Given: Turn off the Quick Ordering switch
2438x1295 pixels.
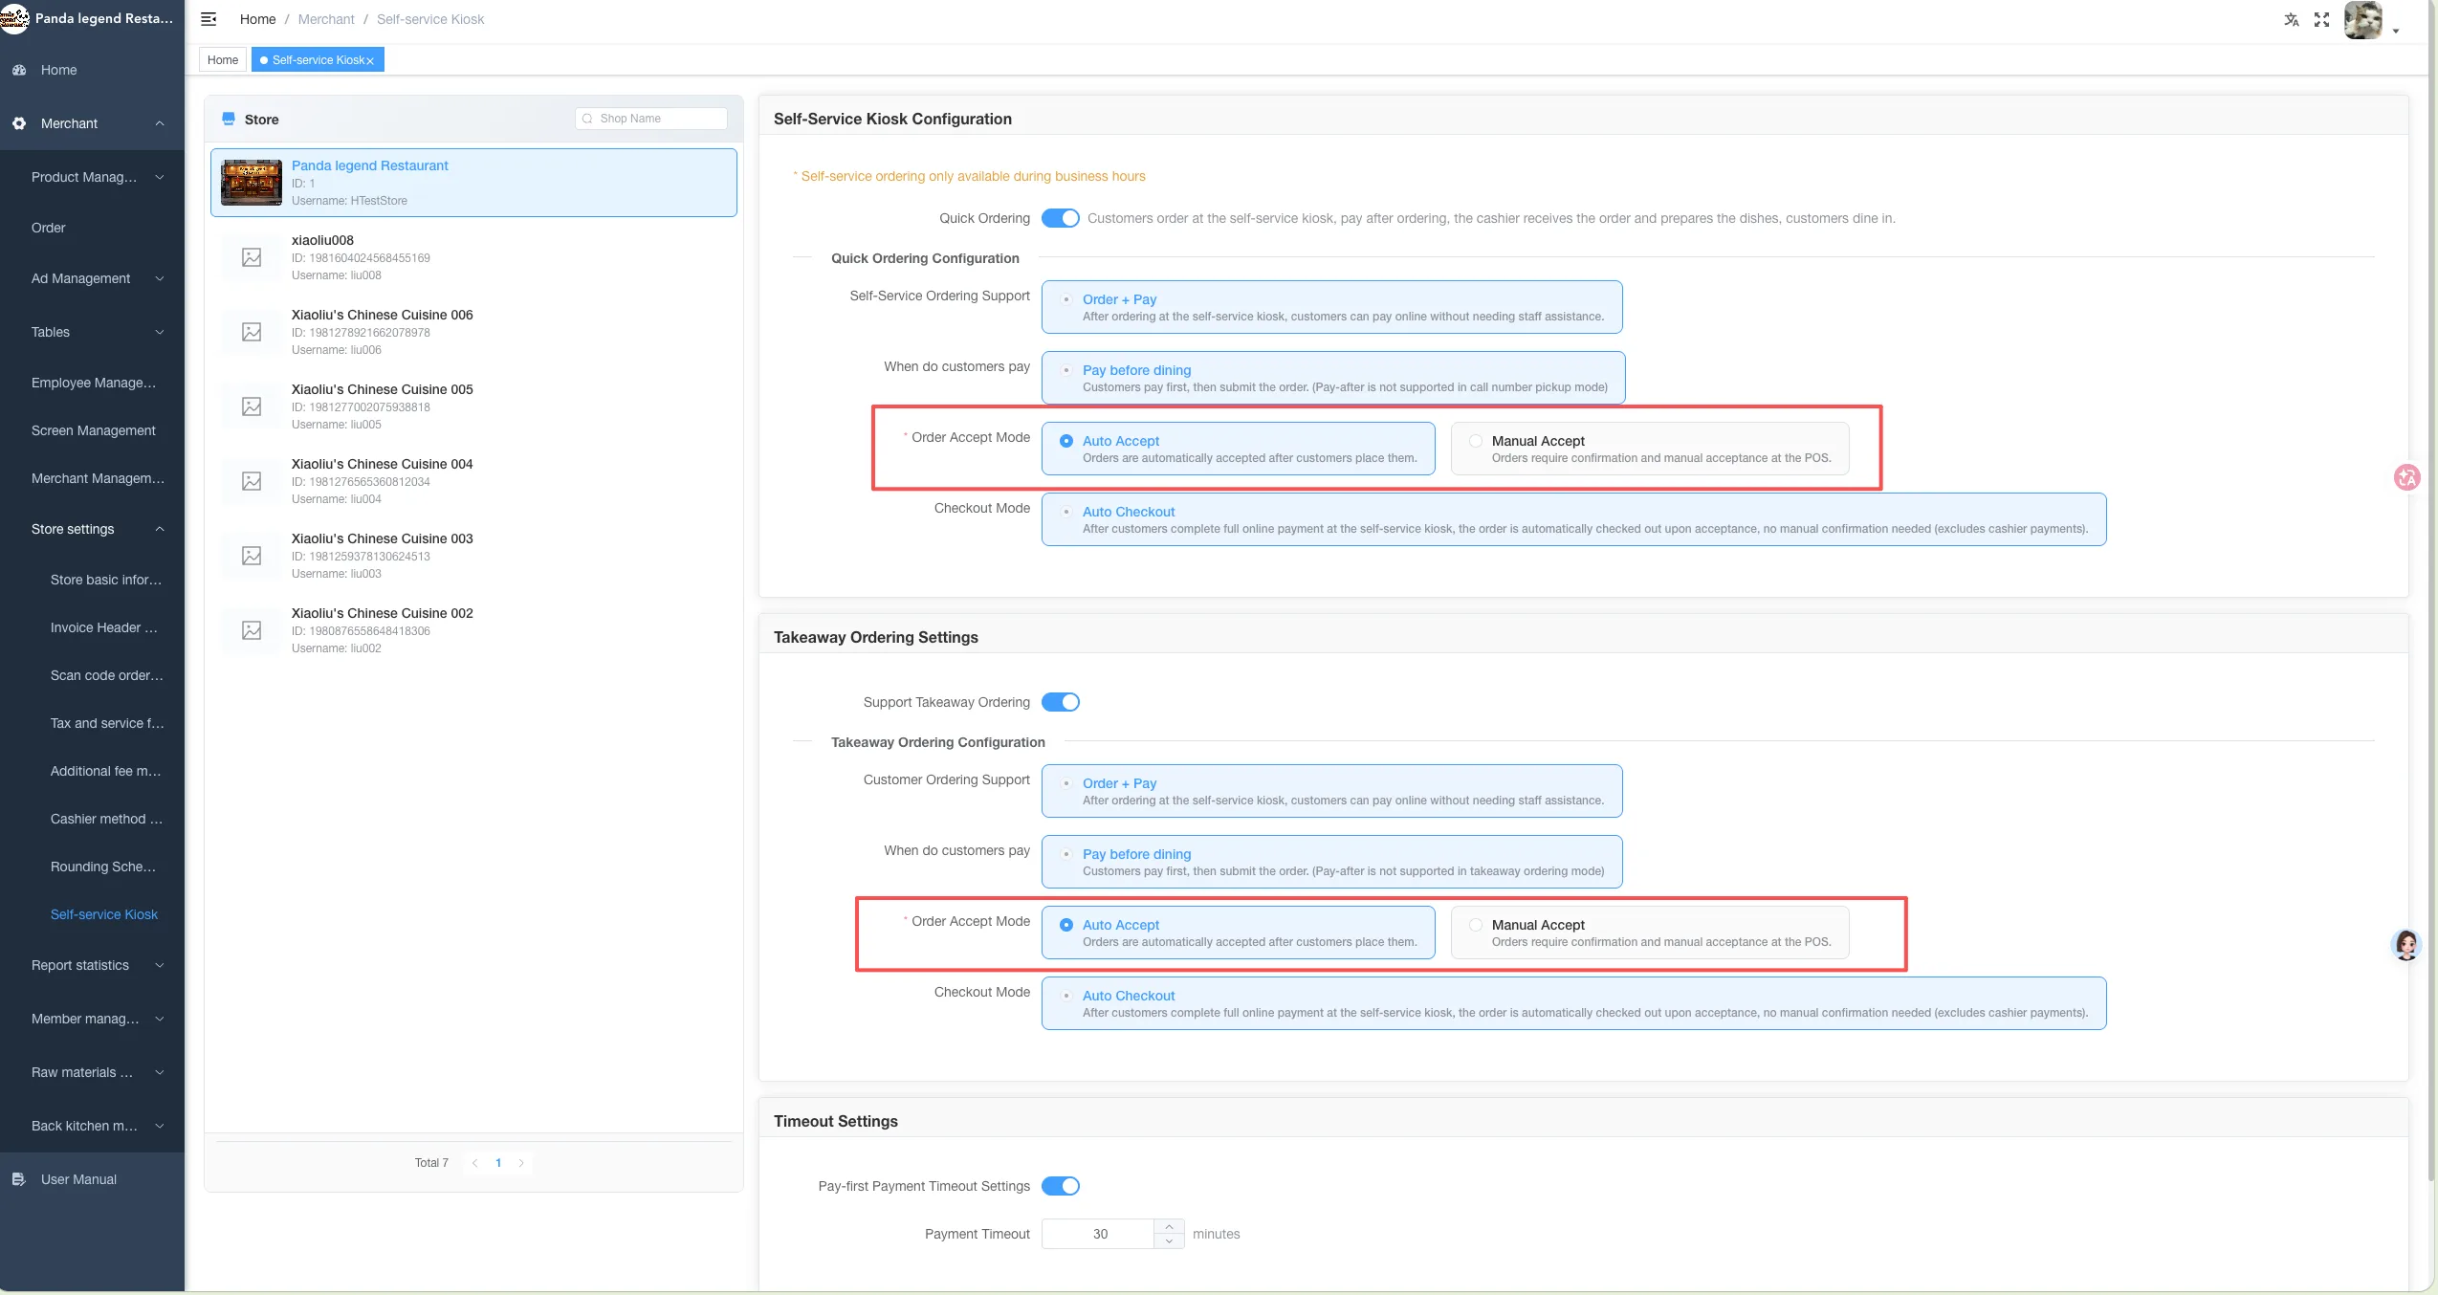Looking at the screenshot, I should tap(1060, 218).
